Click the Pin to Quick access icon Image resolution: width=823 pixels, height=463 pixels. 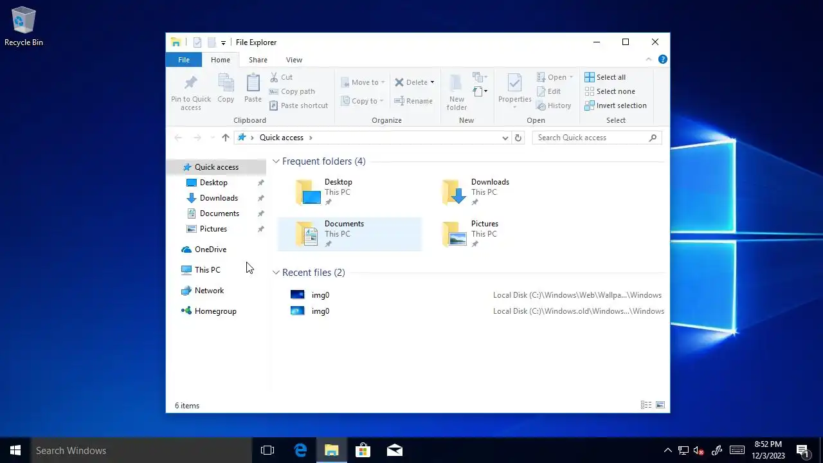pos(190,82)
